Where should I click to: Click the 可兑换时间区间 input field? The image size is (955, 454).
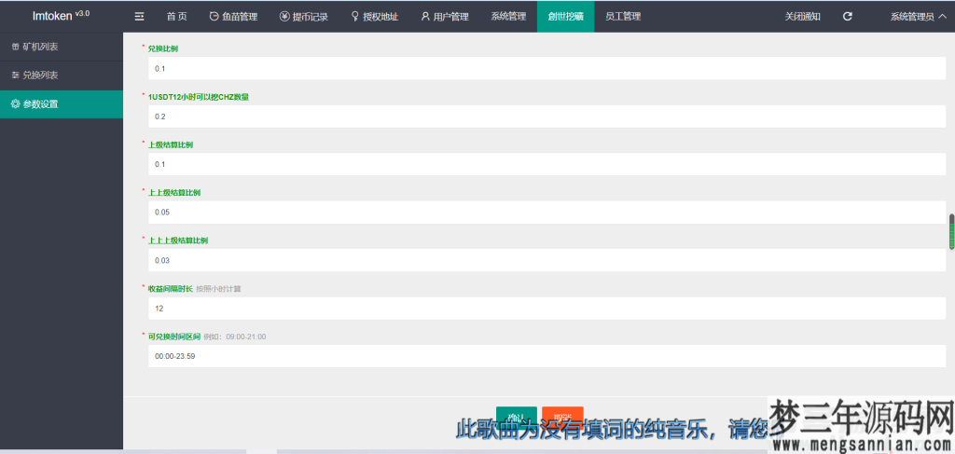click(x=547, y=356)
